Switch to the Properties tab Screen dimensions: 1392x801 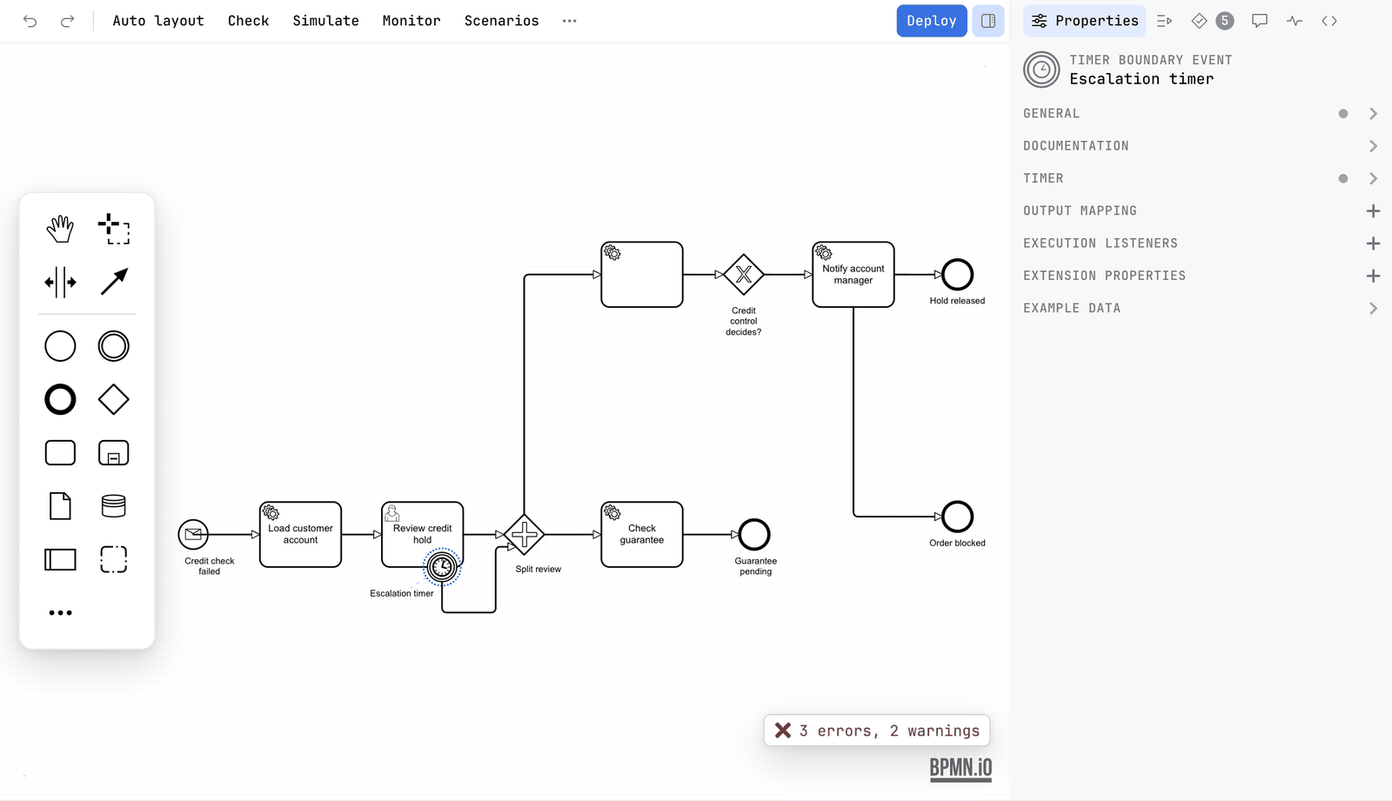pyautogui.click(x=1085, y=21)
